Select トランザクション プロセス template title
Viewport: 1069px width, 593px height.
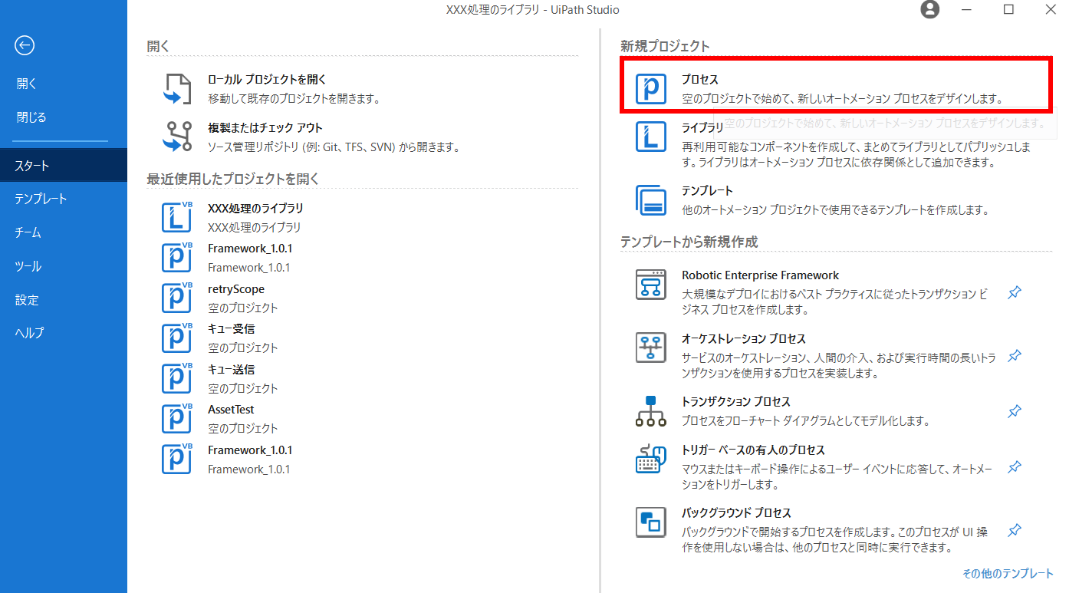[x=736, y=402]
